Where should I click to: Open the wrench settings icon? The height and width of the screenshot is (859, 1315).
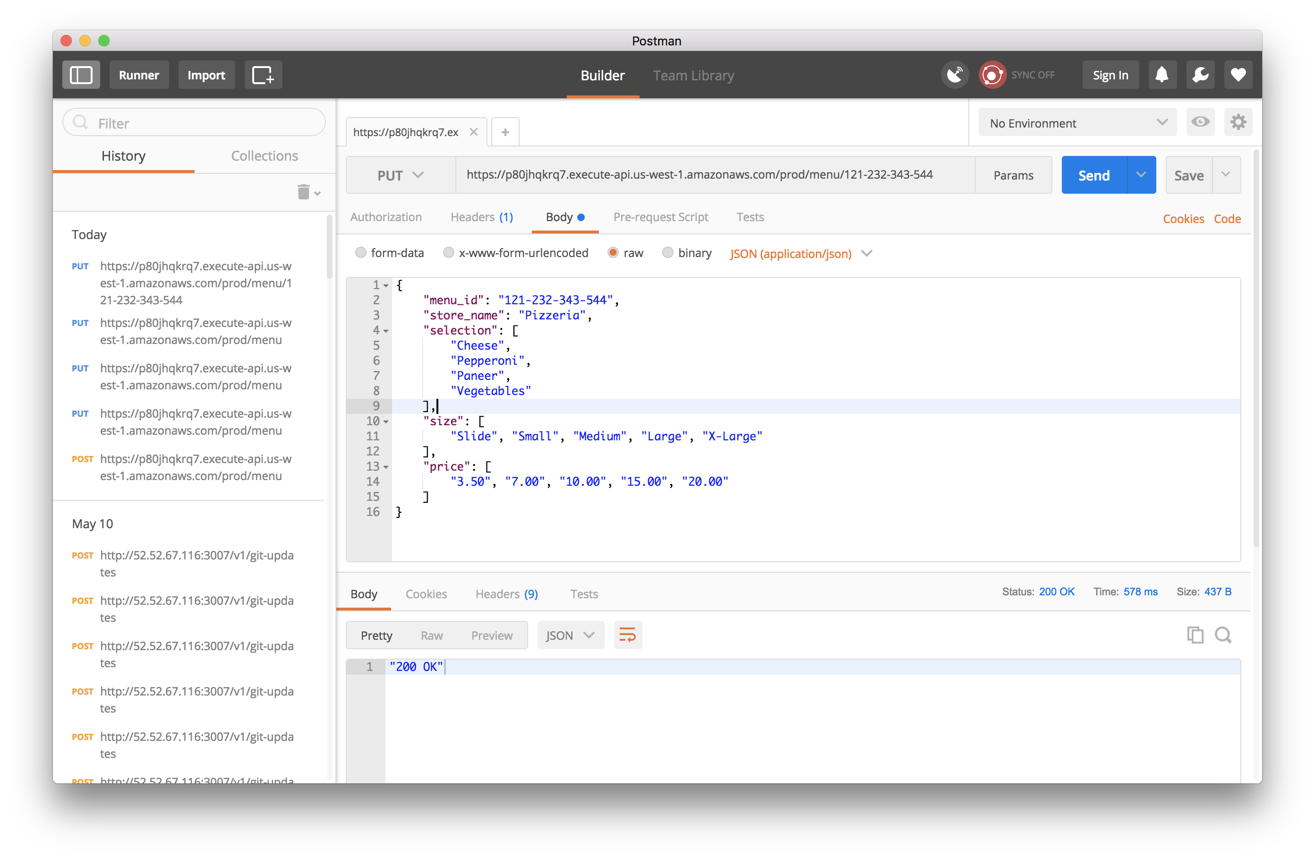pyautogui.click(x=1200, y=75)
